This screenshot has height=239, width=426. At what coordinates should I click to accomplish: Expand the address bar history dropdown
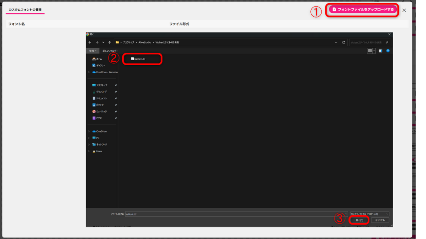[336, 43]
